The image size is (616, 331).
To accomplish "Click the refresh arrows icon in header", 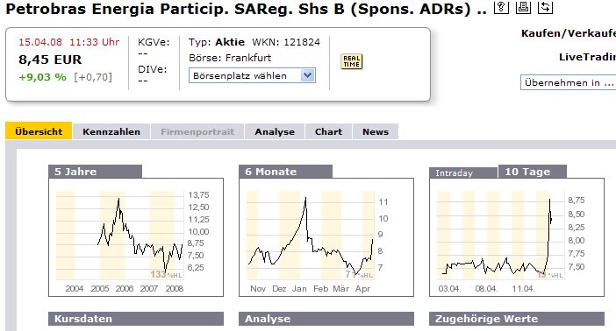I will pyautogui.click(x=545, y=7).
